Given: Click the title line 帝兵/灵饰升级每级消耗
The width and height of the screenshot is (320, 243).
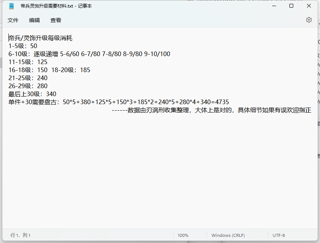Looking at the screenshot, I should pyautogui.click(x=41, y=38).
